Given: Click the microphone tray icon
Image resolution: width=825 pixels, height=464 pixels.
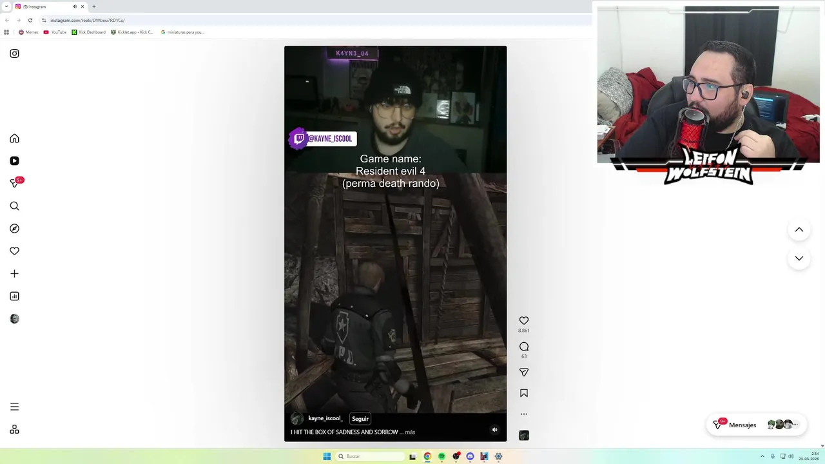Looking at the screenshot, I should click(773, 456).
